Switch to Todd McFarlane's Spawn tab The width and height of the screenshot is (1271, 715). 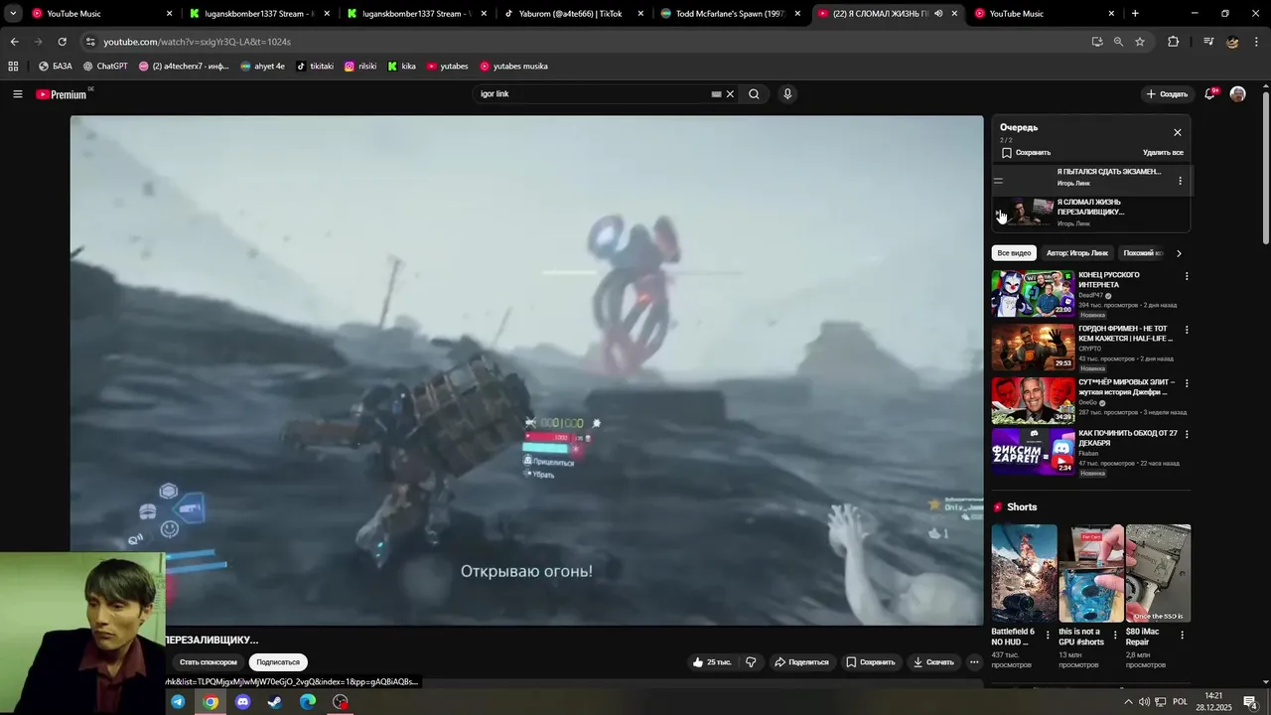[730, 14]
